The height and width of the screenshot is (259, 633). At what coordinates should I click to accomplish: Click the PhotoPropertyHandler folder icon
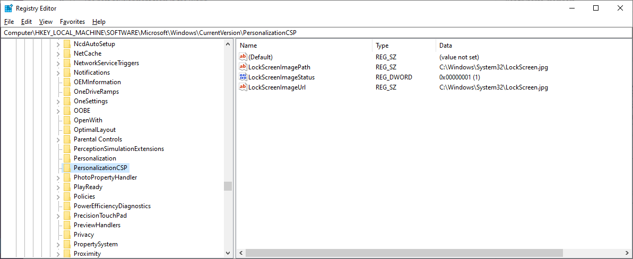pos(67,177)
